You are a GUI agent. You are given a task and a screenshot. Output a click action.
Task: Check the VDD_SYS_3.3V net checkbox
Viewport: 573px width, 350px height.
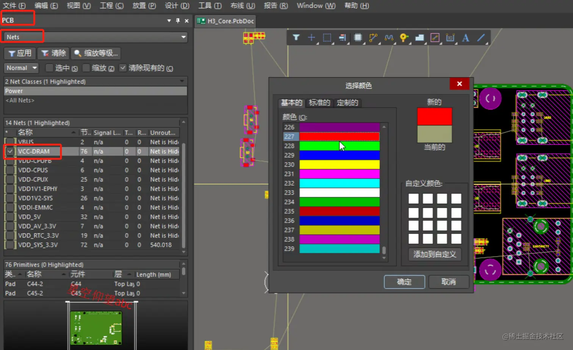pos(10,245)
